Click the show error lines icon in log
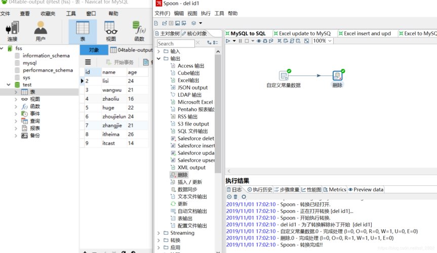The width and height of the screenshot is (437, 253). coord(229,197)
